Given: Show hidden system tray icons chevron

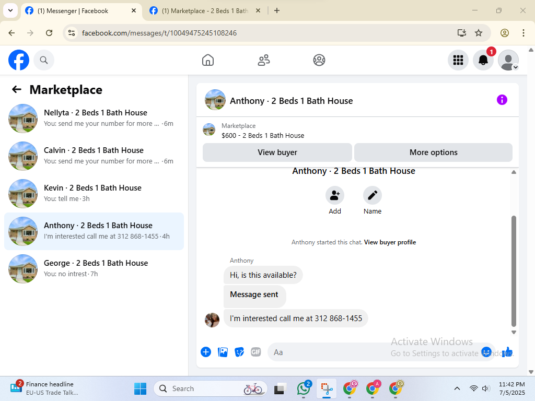Looking at the screenshot, I should tap(457, 388).
